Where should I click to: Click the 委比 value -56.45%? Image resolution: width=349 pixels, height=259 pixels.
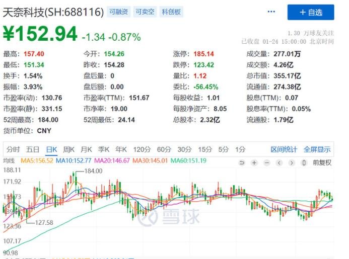[x=206, y=87]
